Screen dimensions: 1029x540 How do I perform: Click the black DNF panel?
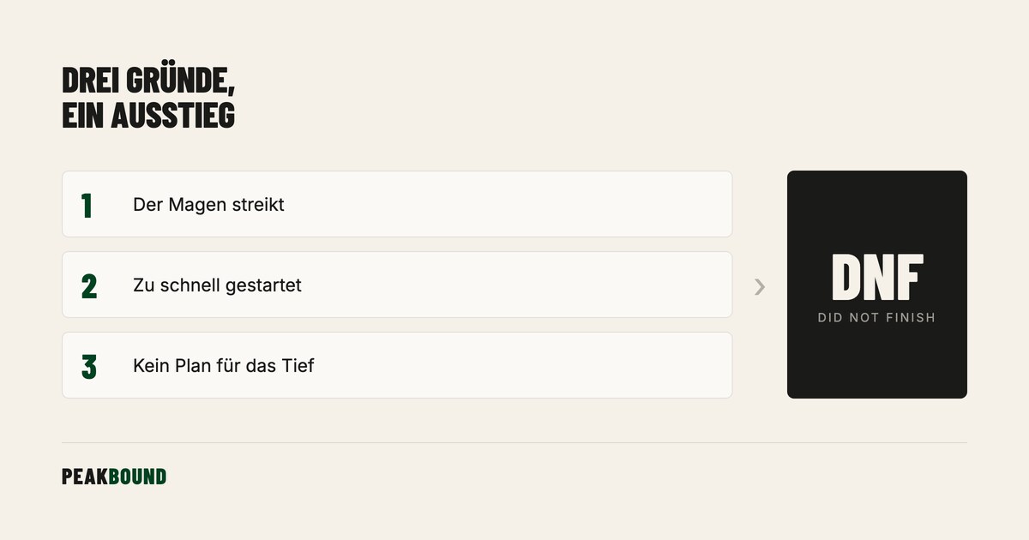point(877,285)
